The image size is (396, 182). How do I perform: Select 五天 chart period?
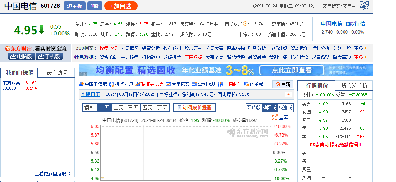162,107
